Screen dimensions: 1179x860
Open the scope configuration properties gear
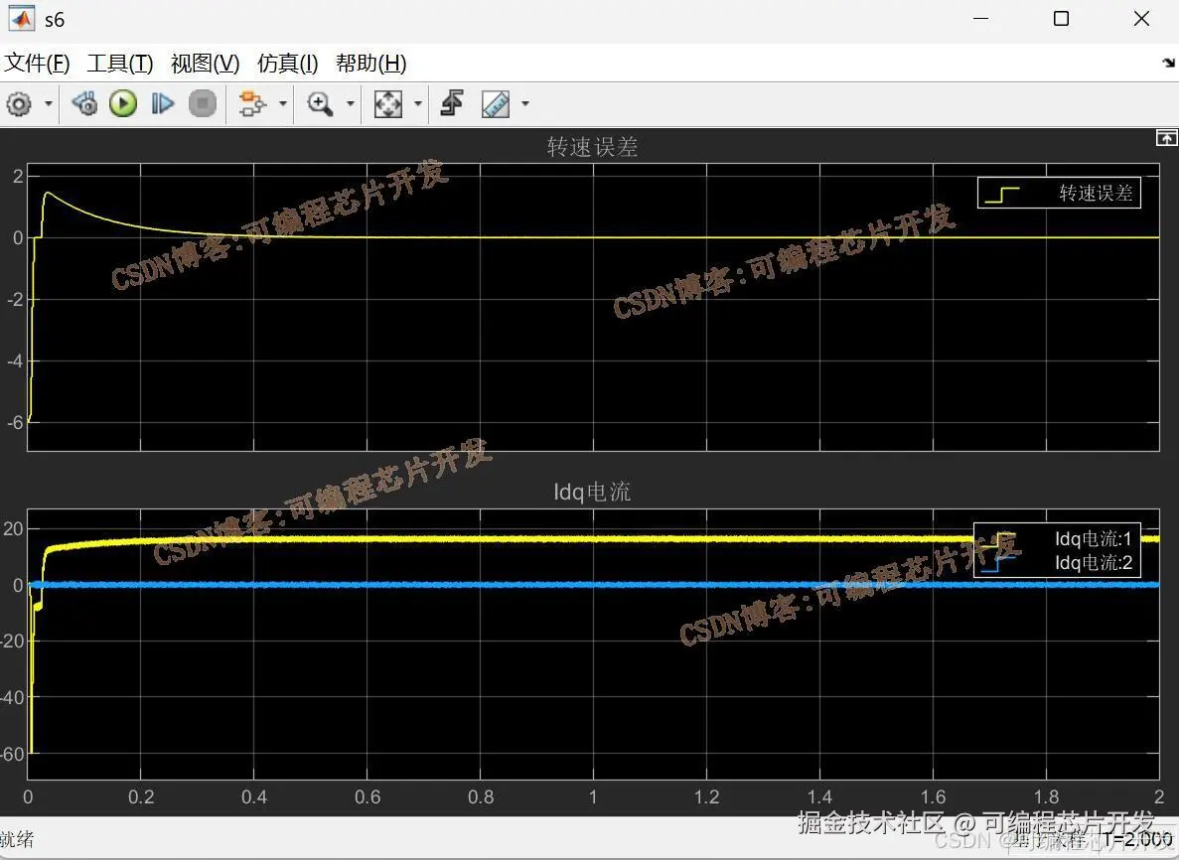[19, 103]
